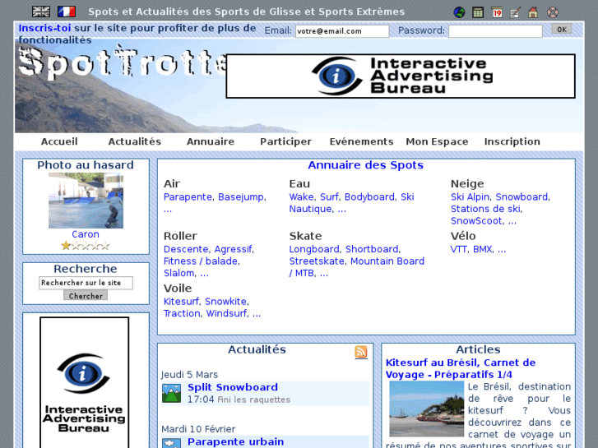Open the Annuaire des Spots heading link

pos(366,165)
